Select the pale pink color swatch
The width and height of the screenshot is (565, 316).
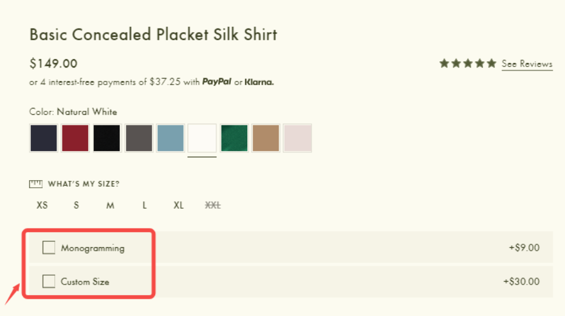[297, 138]
